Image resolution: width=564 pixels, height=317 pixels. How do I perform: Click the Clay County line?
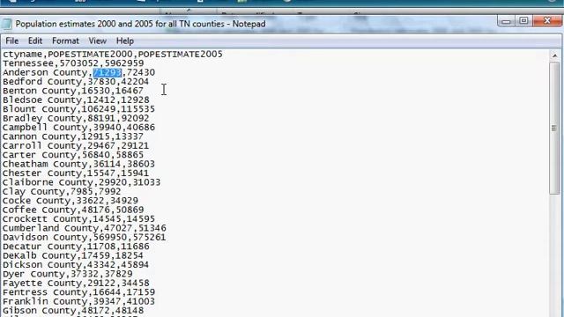click(x=62, y=192)
